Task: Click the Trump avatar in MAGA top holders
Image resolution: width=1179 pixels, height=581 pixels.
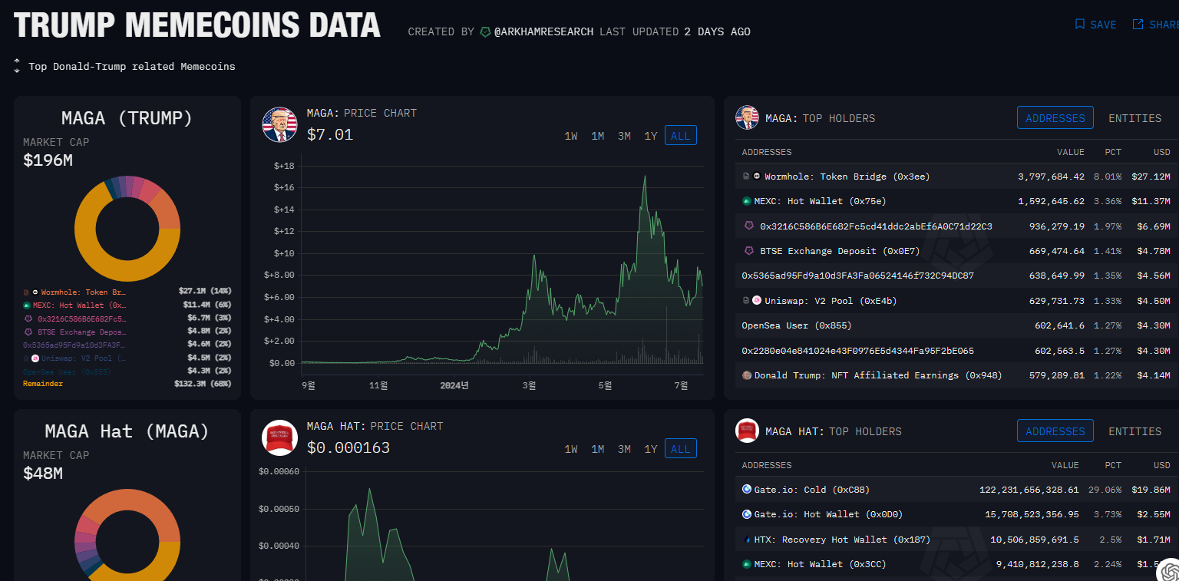Action: point(747,118)
